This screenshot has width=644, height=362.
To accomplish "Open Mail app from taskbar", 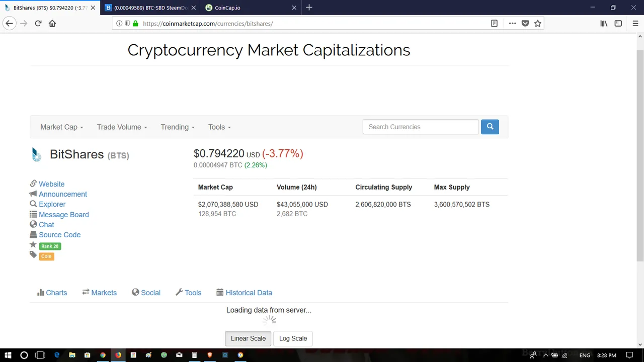I will pos(179,355).
